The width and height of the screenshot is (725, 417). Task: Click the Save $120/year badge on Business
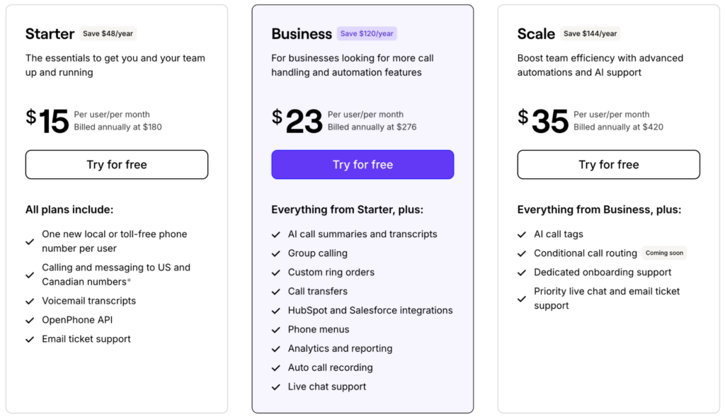tap(367, 33)
